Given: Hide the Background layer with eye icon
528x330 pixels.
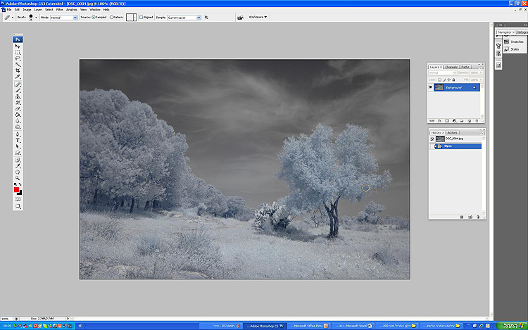Looking at the screenshot, I should [431, 88].
